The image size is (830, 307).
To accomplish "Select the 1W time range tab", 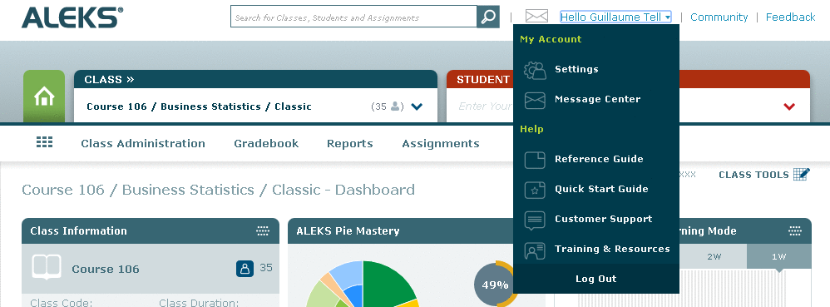I will click(x=778, y=257).
